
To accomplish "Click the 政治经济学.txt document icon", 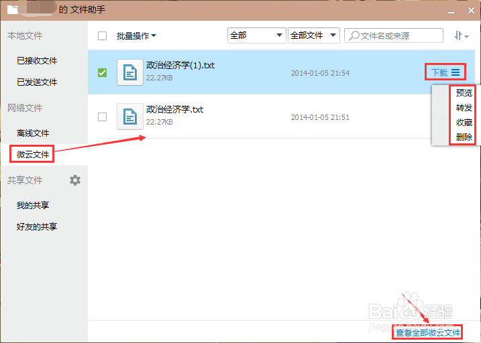I will click(x=130, y=117).
